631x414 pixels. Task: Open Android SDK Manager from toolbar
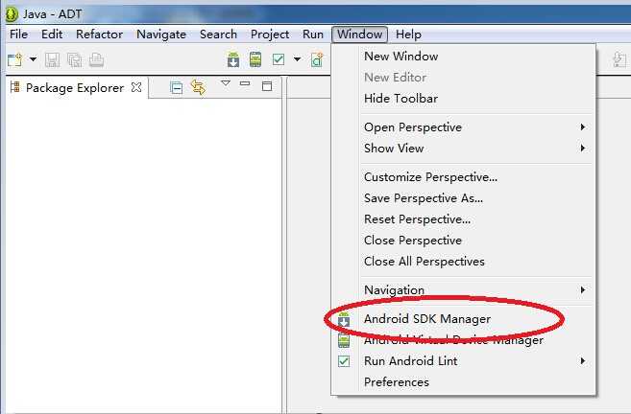233,59
